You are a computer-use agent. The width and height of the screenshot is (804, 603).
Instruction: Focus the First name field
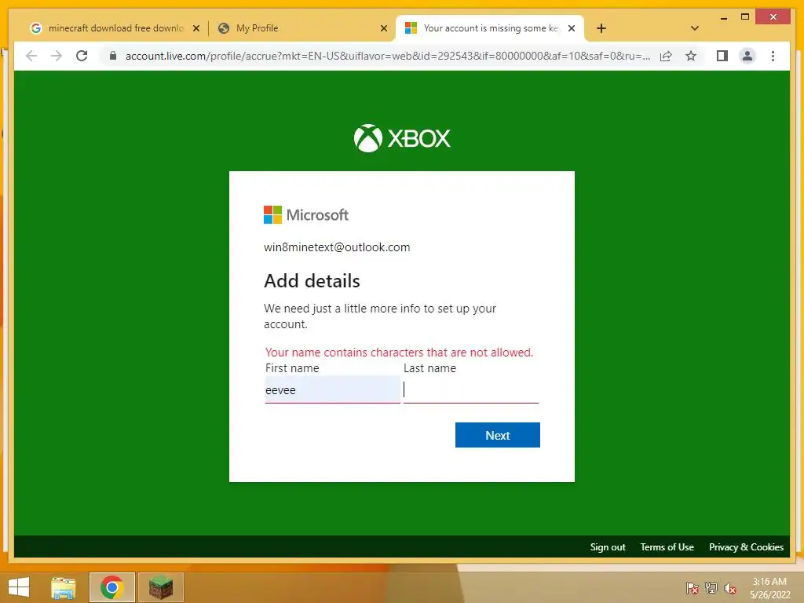[x=332, y=389]
